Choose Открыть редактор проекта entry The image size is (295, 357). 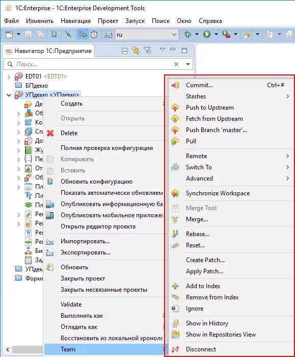[104, 226]
